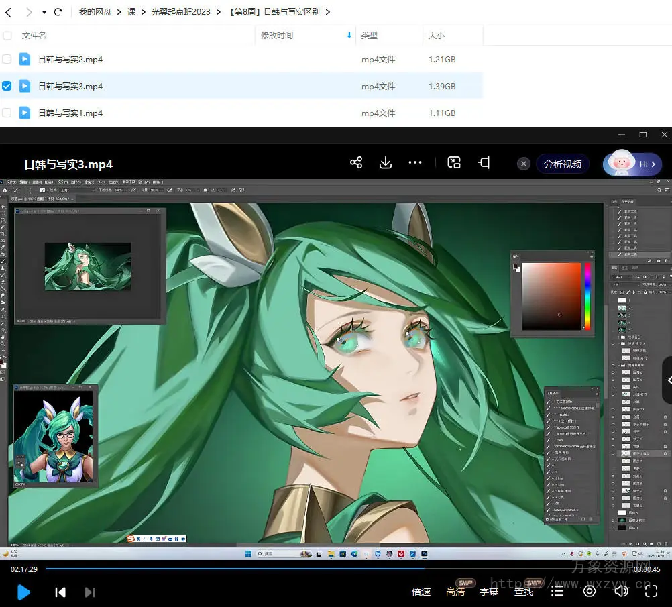Screen dimensions: 672x607
Task: Click the 分析视频 button
Action: click(562, 164)
